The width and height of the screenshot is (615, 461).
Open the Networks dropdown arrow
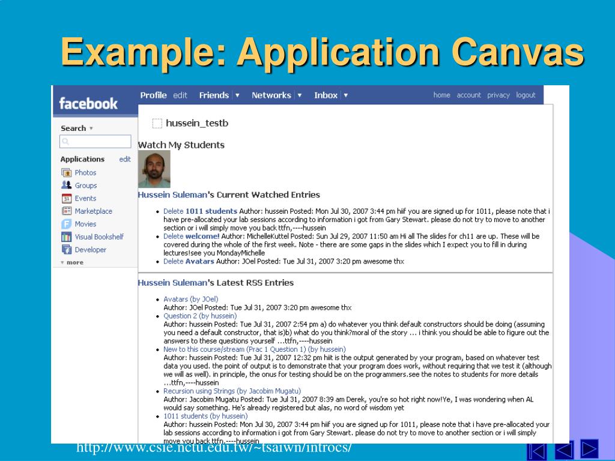pyautogui.click(x=300, y=95)
